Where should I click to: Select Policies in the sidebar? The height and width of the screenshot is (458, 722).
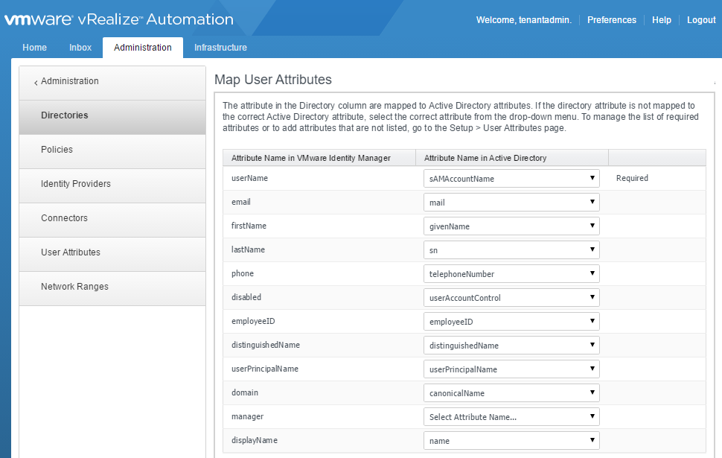(x=57, y=150)
